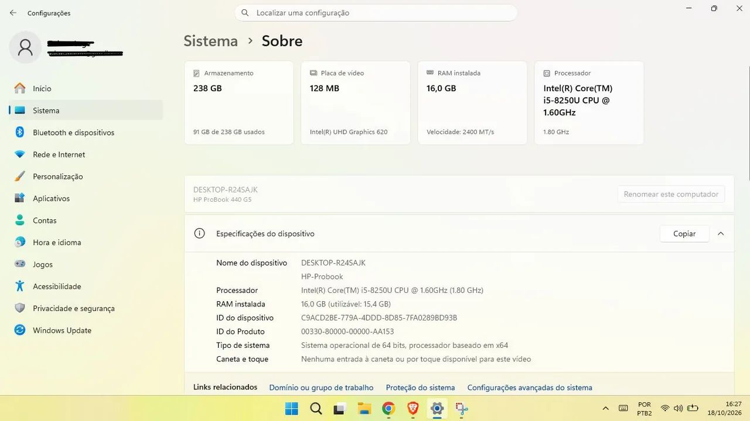Viewport: 750px width, 421px height.
Task: Open the Processador card
Action: coord(589,103)
